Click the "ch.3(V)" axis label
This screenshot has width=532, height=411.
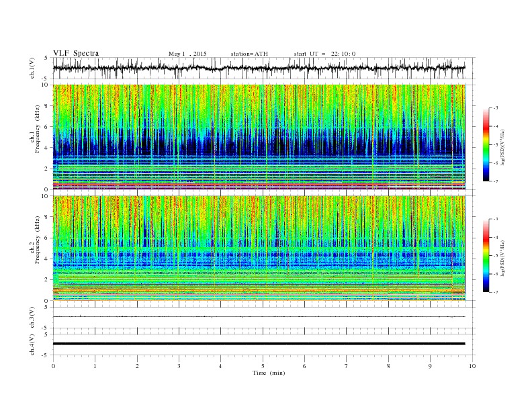coord(32,318)
